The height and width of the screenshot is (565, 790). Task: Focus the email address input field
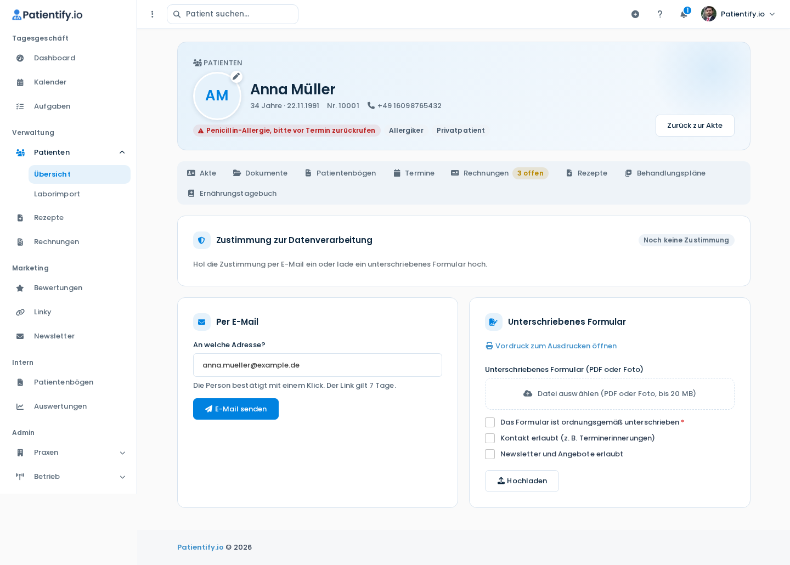coord(318,365)
